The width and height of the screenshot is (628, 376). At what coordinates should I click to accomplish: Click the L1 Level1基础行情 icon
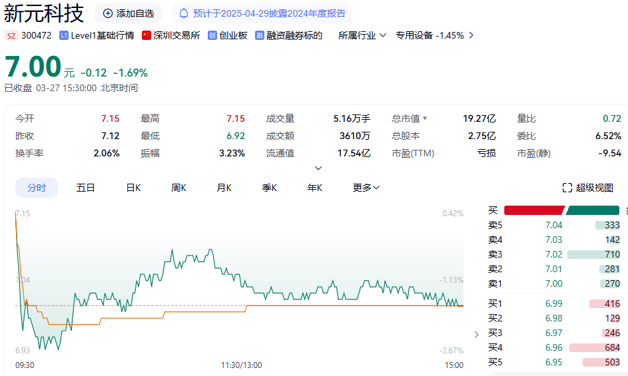pos(63,35)
